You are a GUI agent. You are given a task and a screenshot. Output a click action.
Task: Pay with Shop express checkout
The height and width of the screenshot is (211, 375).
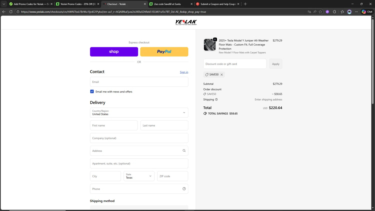pyautogui.click(x=114, y=52)
